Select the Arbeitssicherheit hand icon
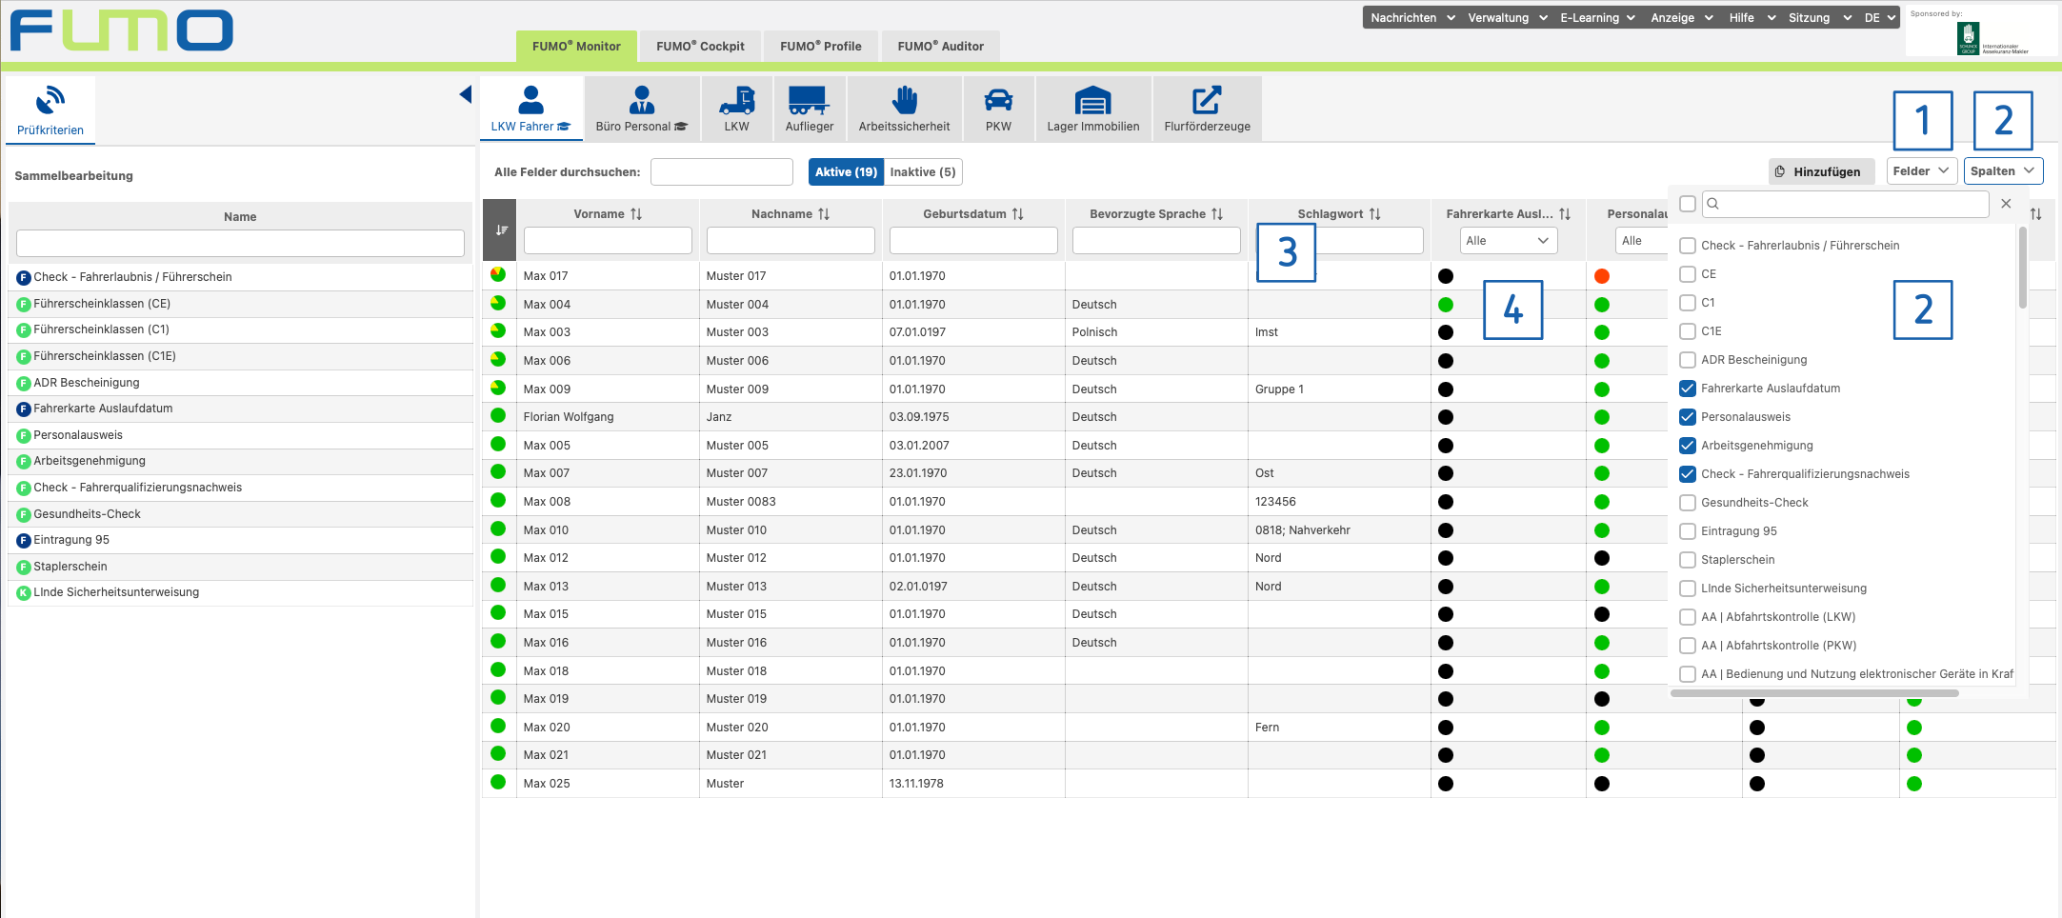 tap(905, 100)
